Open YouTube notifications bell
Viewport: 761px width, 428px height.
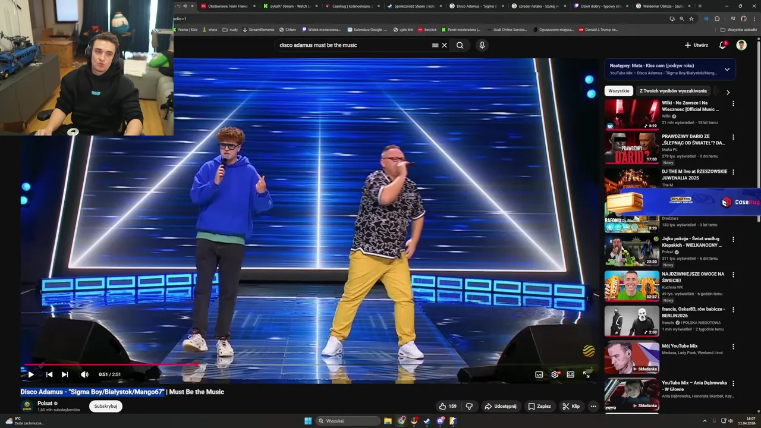(x=722, y=45)
